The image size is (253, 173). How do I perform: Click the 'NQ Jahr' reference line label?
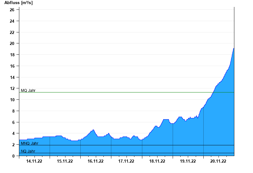coord(28,151)
